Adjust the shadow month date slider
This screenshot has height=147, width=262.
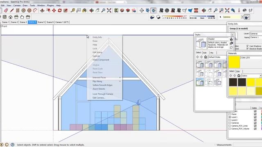(x=174, y=17)
